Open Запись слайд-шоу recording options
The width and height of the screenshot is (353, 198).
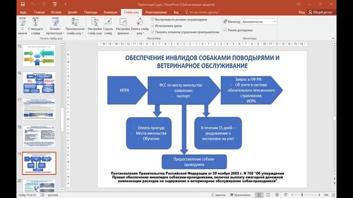click(x=140, y=26)
